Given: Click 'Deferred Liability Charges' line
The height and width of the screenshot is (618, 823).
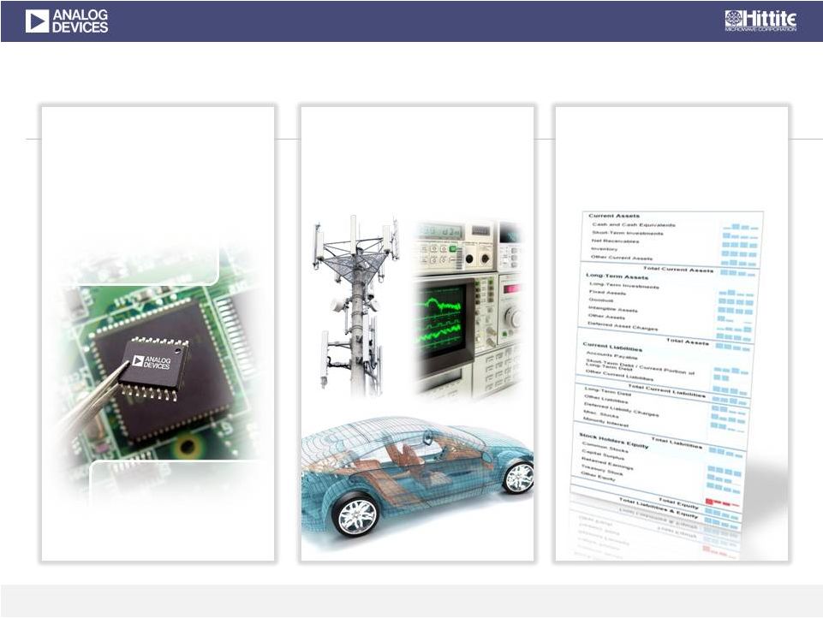Looking at the screenshot, I should [x=621, y=409].
